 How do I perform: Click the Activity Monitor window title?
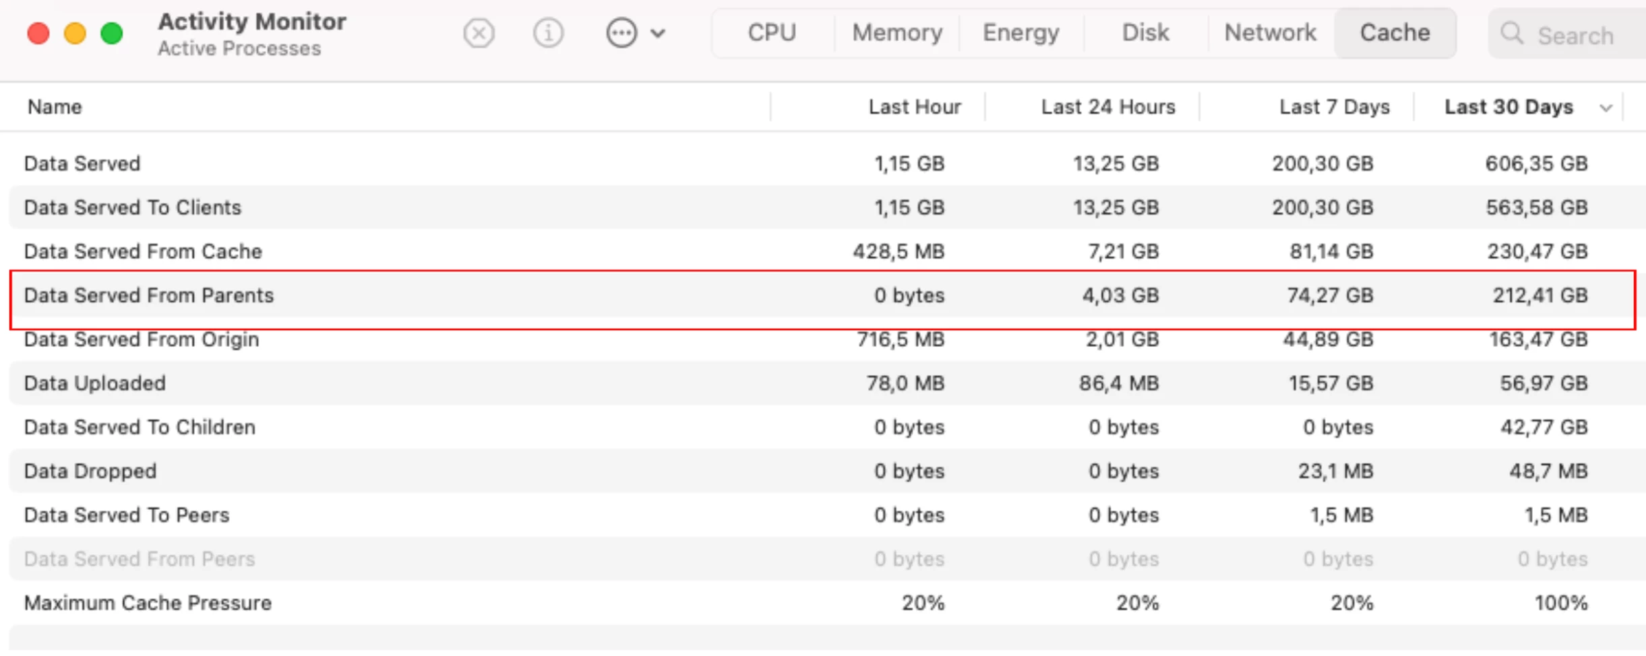252,22
